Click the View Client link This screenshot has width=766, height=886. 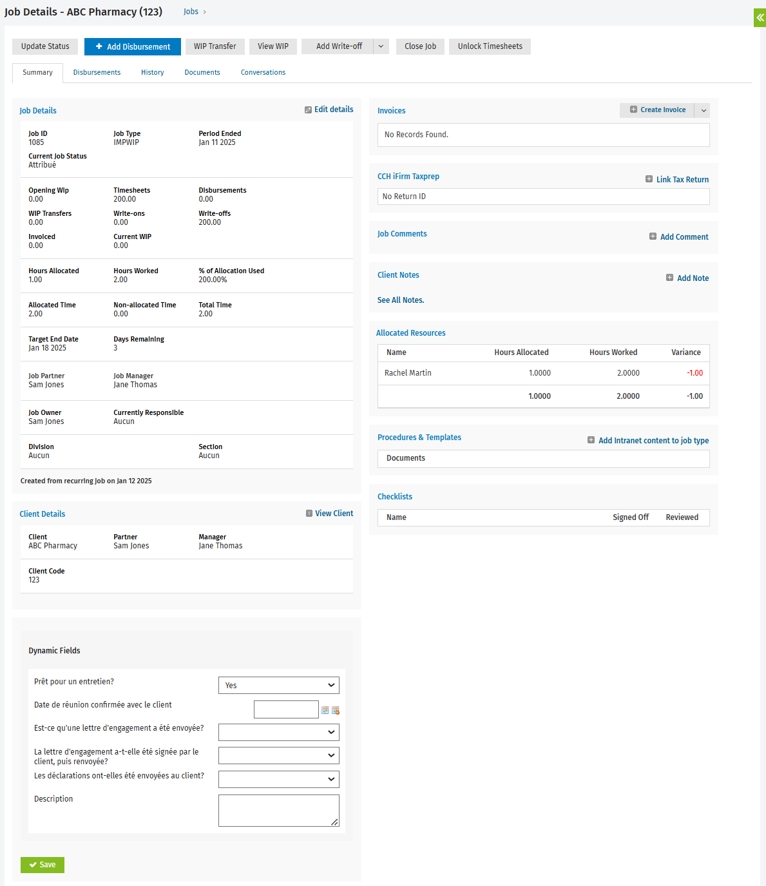(334, 514)
